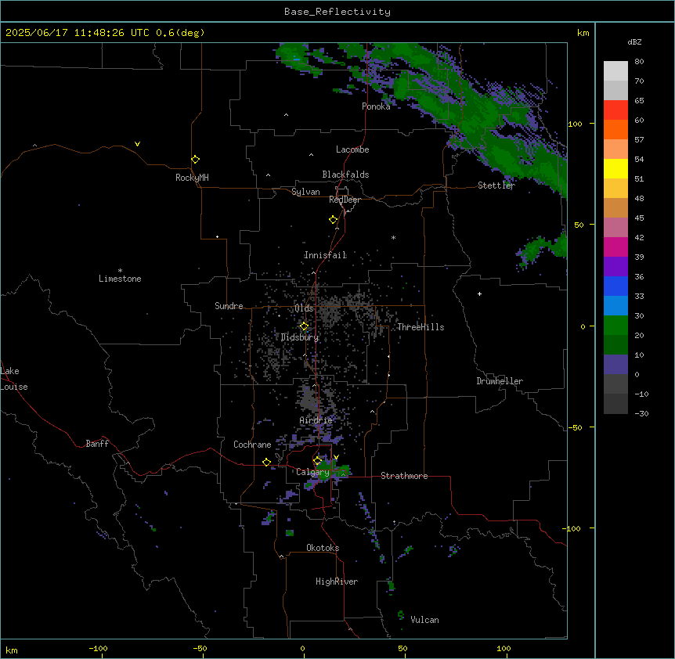This screenshot has height=659, width=675.
Task: Click the Ponoka label
Action: 376,106
